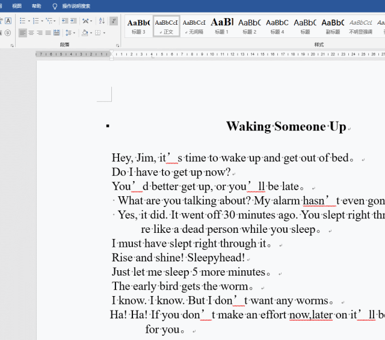Decrease paragraph indent
Image resolution: width=385 pixels, height=340 pixels.
[x=66, y=20]
